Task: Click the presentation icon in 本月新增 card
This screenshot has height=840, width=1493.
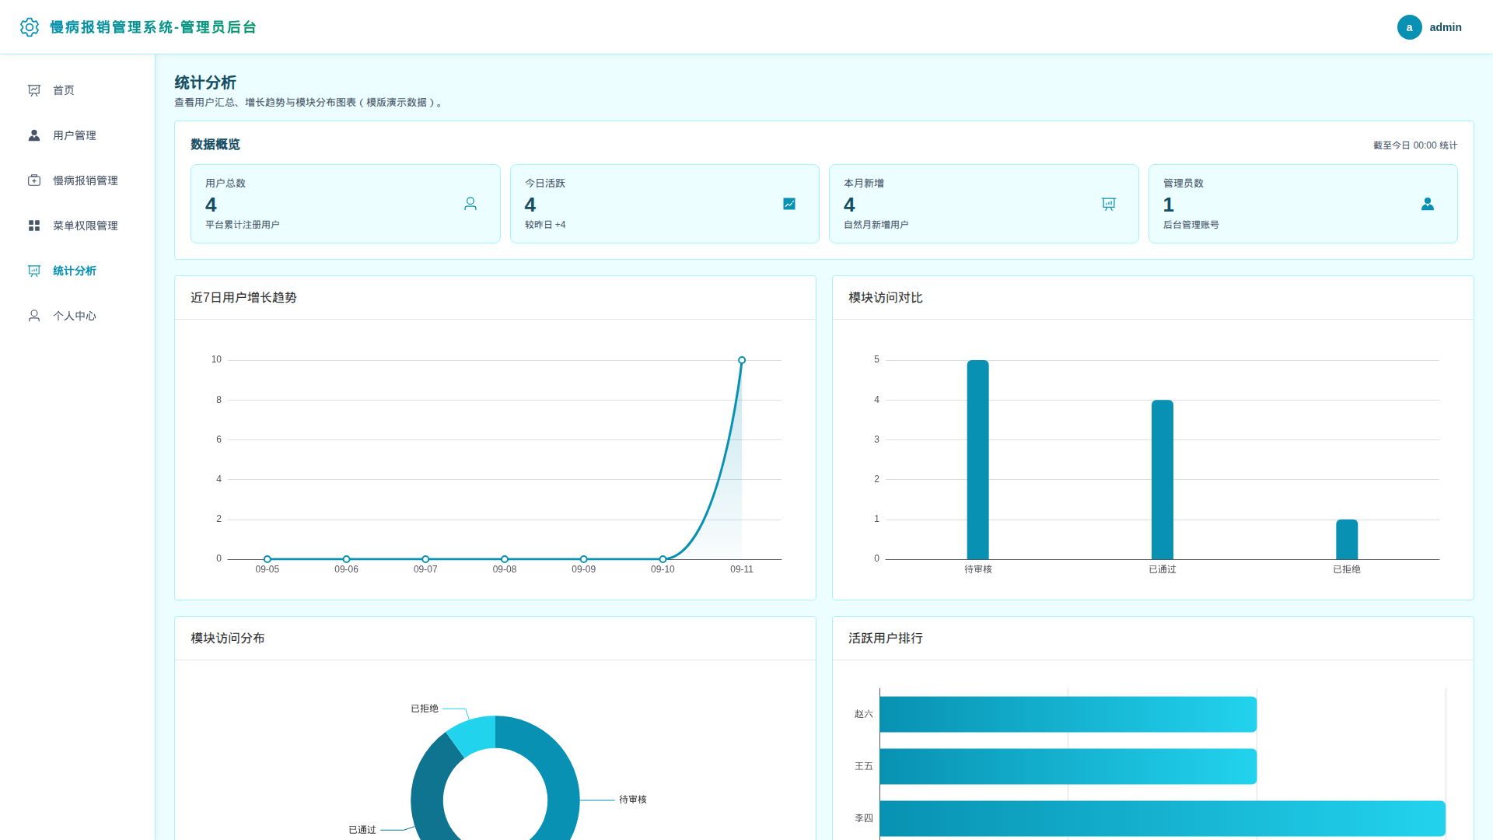Action: click(1109, 204)
